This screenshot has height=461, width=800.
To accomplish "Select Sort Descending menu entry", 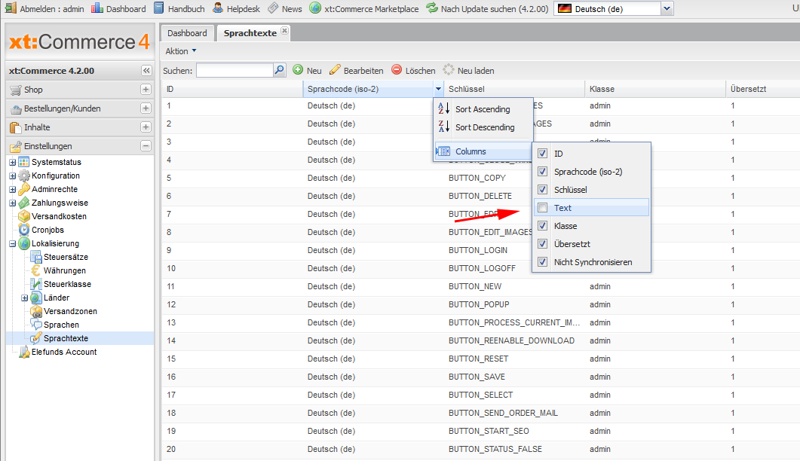I will [x=483, y=127].
